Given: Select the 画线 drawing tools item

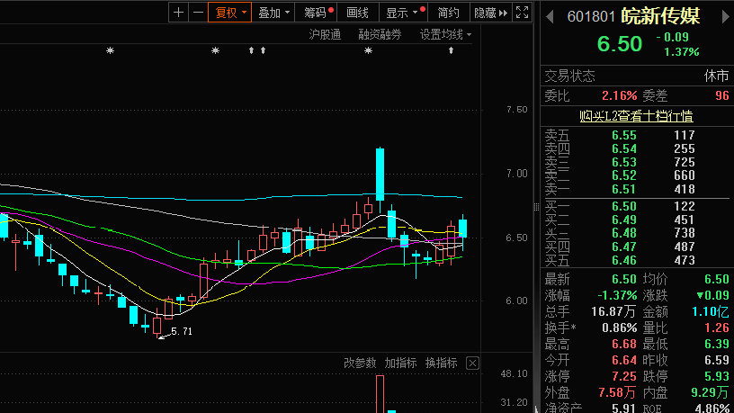Looking at the screenshot, I should point(358,13).
